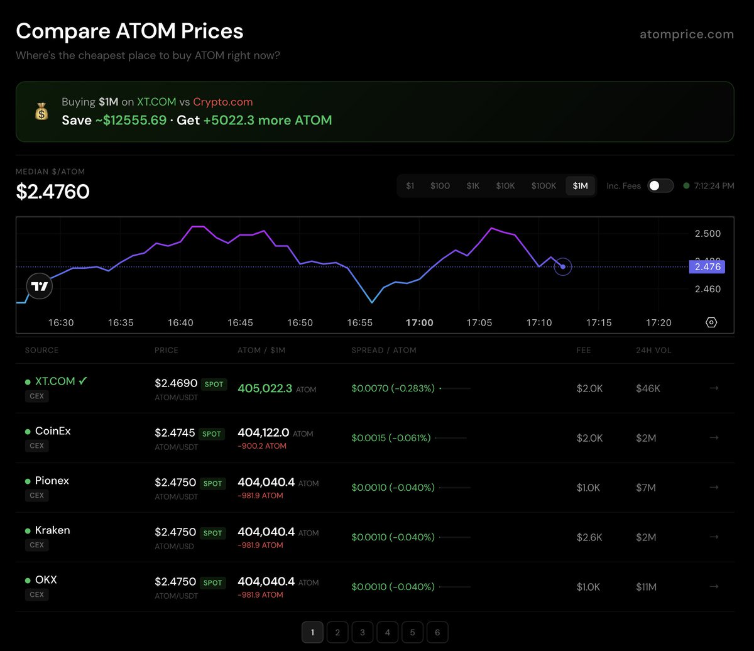
Task: Click the SOURCE column header
Action: [x=41, y=350]
